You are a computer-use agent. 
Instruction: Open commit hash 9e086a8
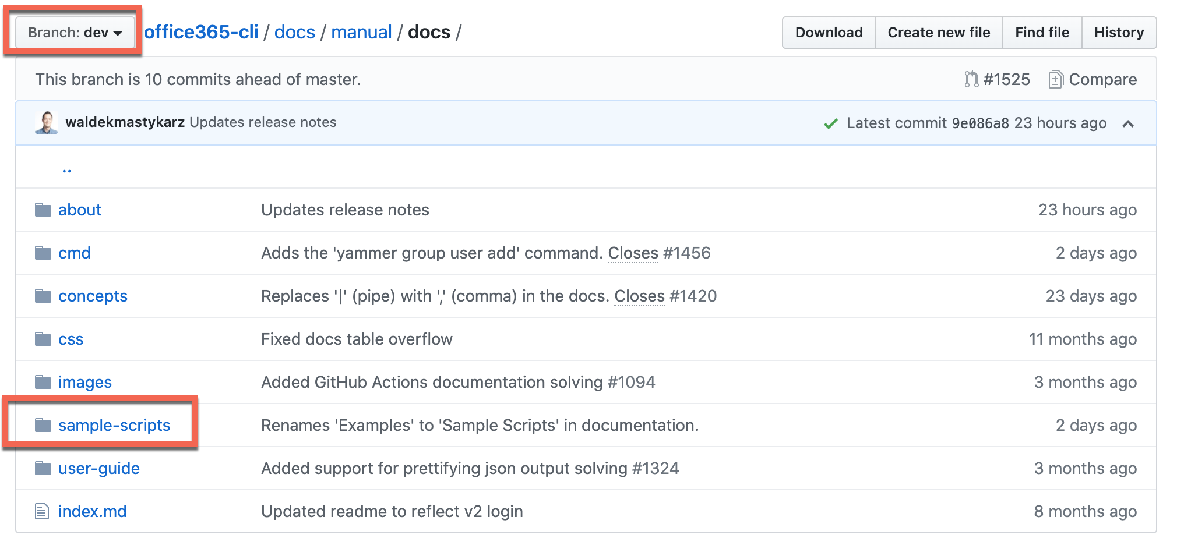[x=980, y=123]
